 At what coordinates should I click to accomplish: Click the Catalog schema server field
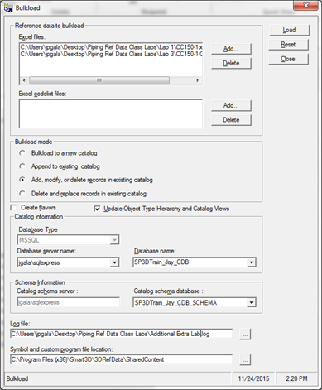tap(69, 302)
